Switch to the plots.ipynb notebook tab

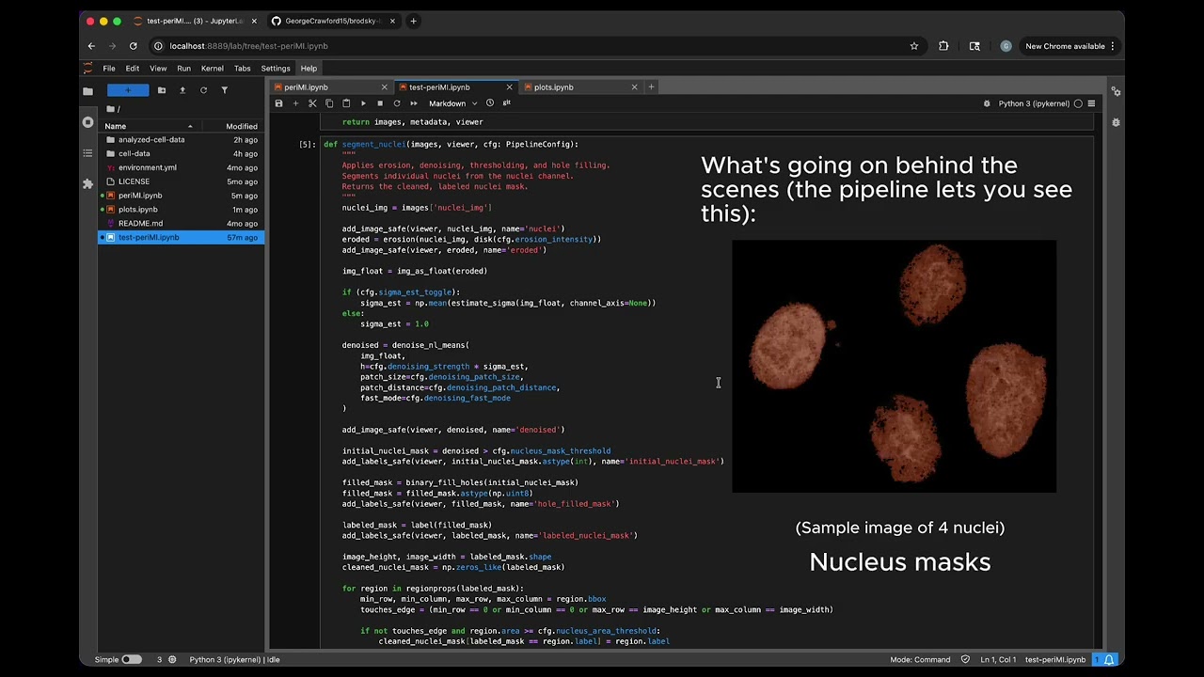coord(577,87)
